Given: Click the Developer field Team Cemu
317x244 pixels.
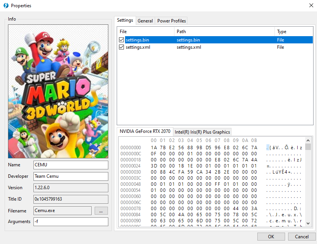Looking at the screenshot, I should pos(71,176).
